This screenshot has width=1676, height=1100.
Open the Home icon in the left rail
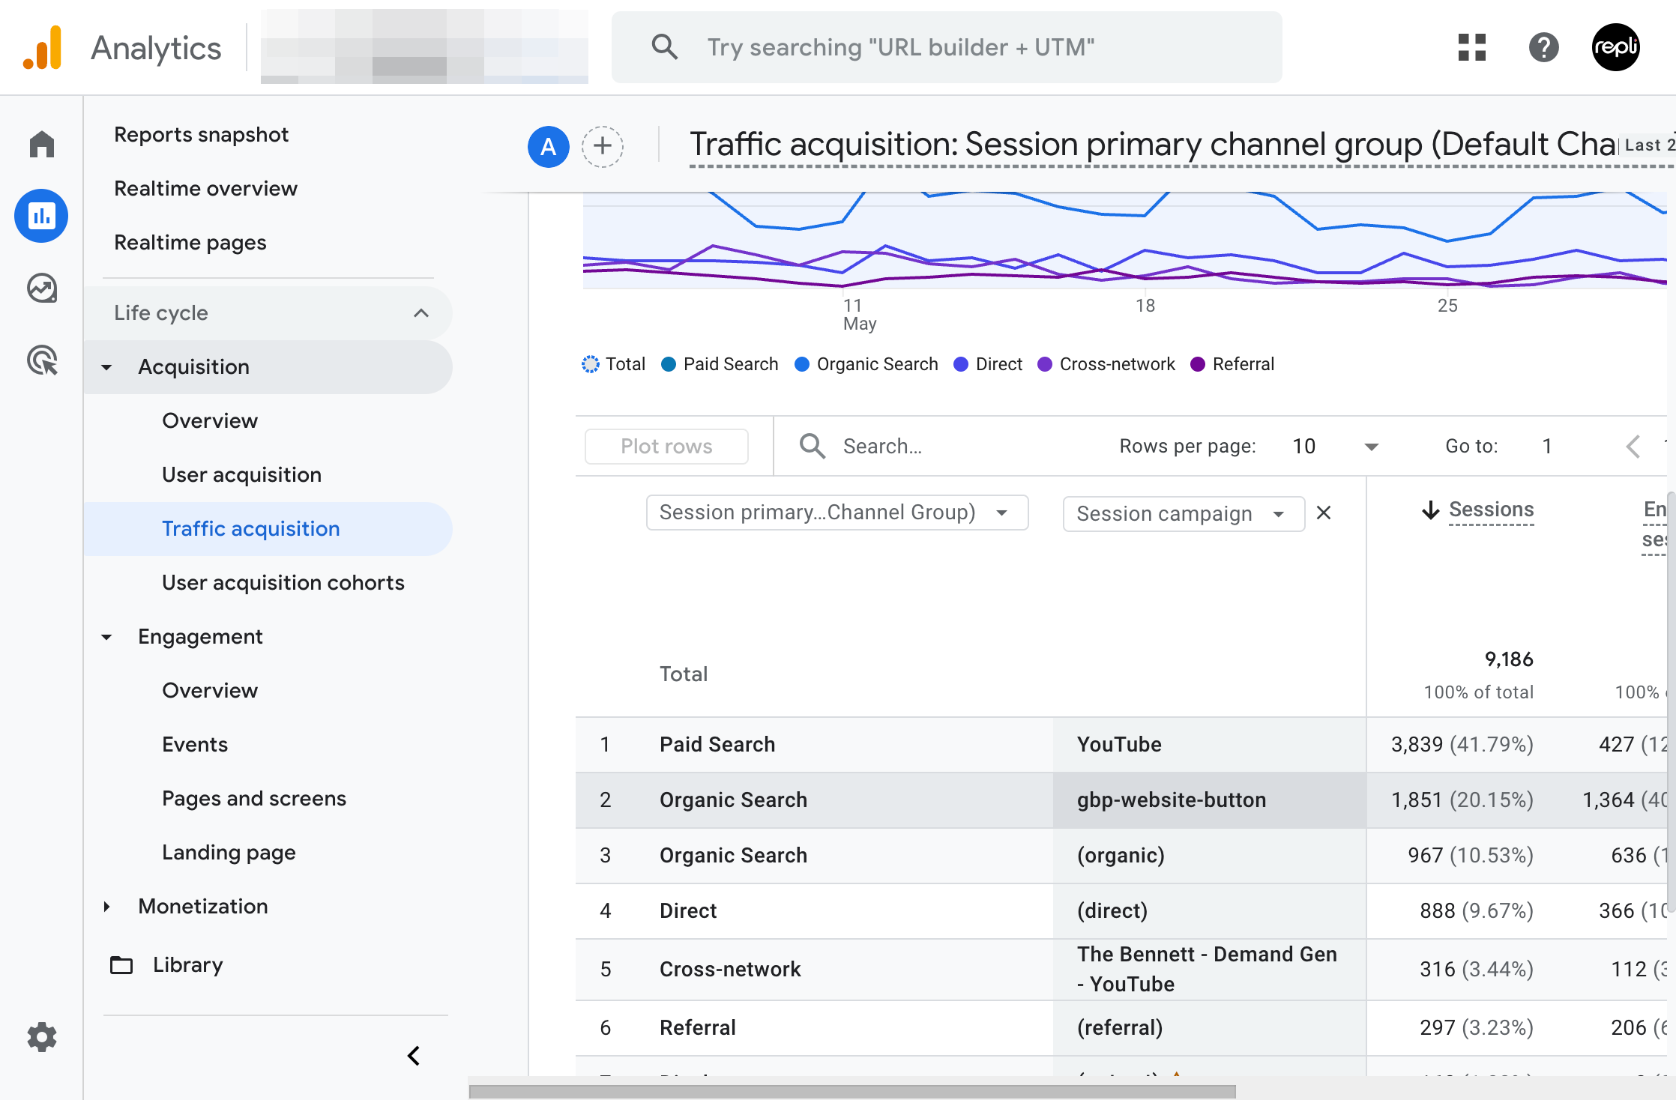(x=42, y=144)
